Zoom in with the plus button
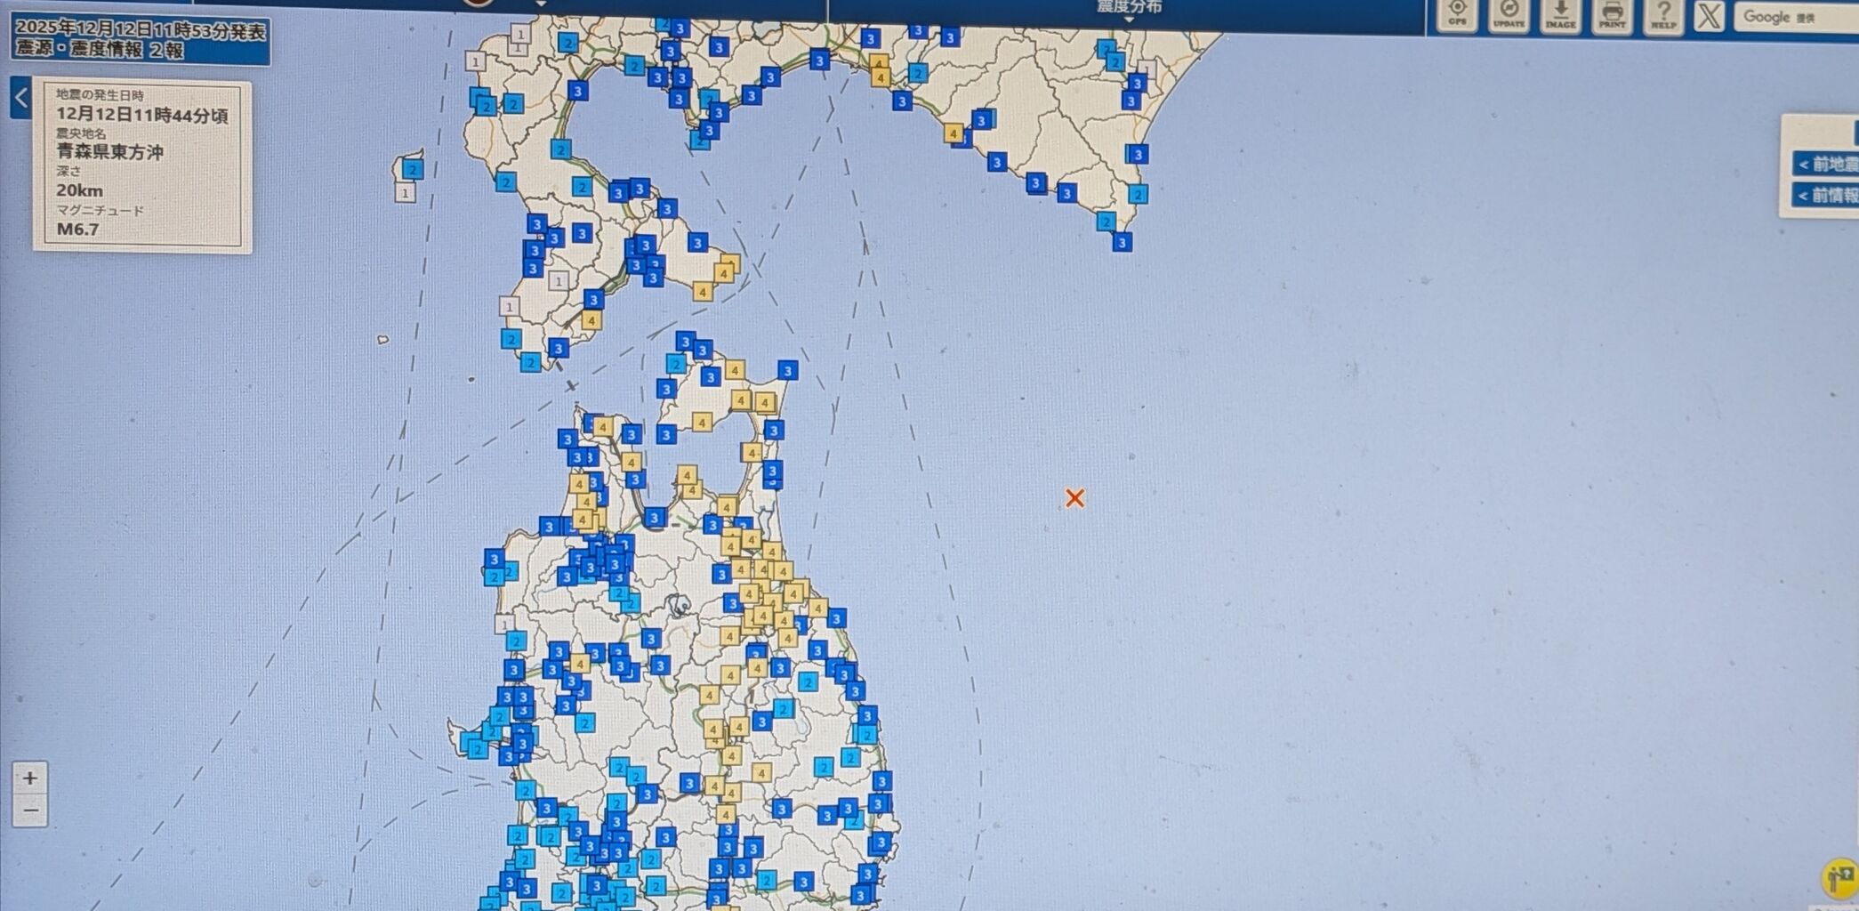Viewport: 1859px width, 911px height. (x=30, y=778)
